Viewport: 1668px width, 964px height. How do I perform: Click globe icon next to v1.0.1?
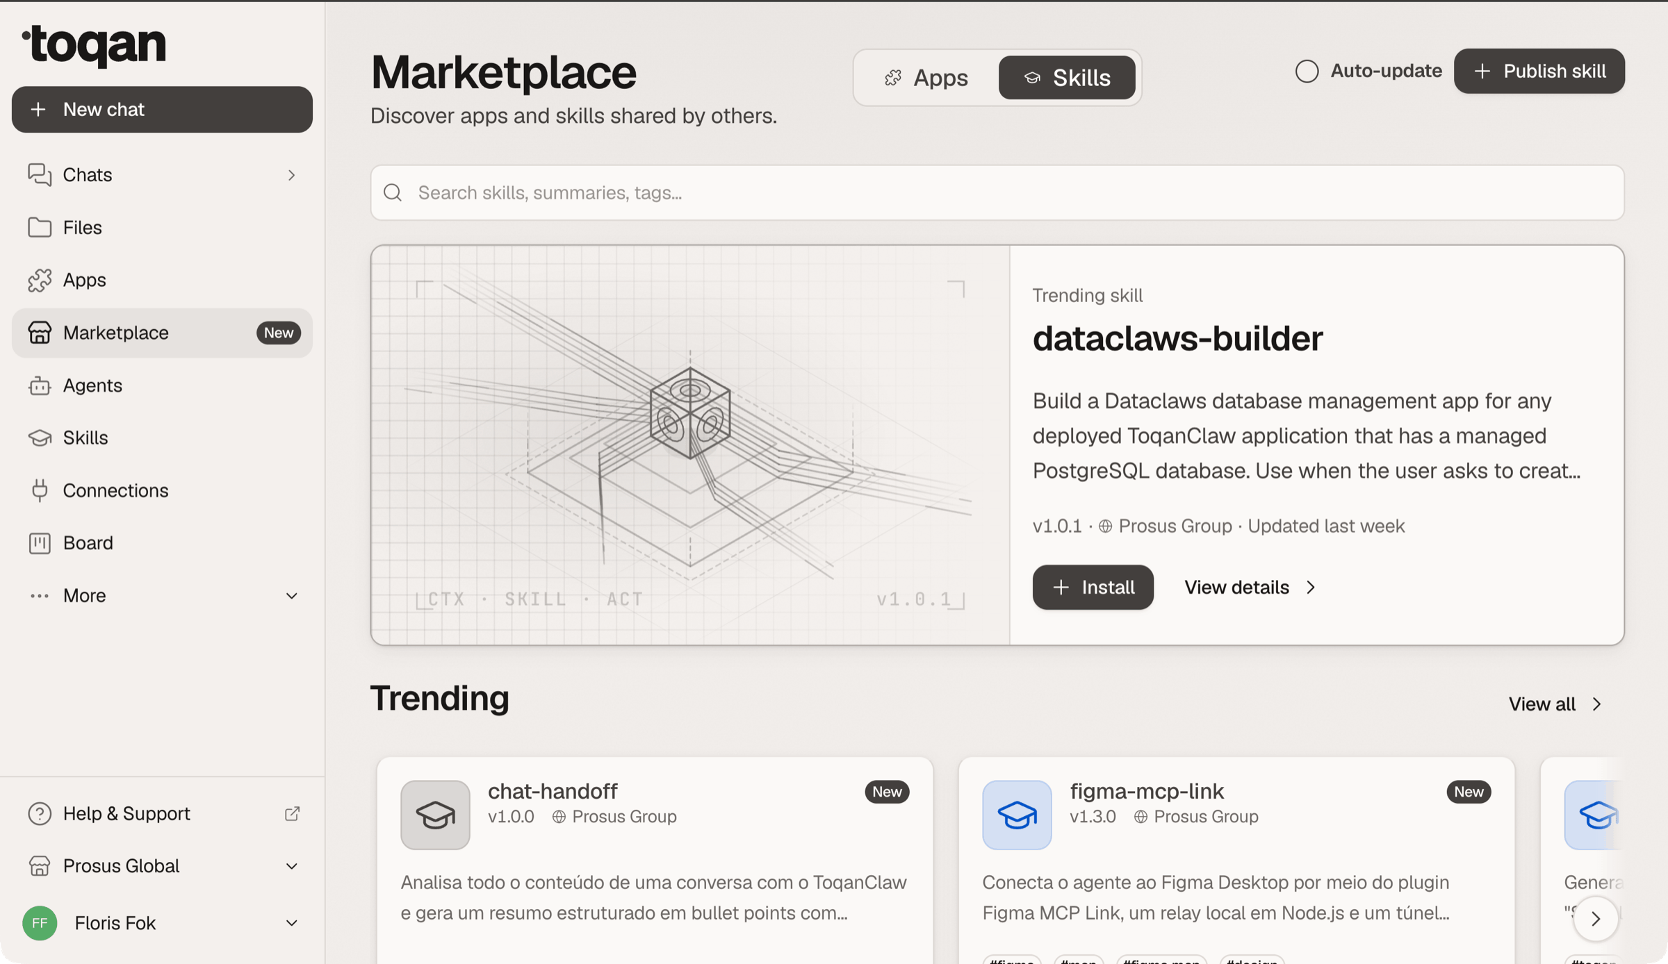[1105, 526]
